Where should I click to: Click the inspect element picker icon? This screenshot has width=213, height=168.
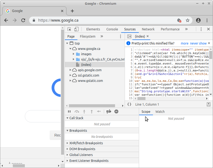point(69,29)
